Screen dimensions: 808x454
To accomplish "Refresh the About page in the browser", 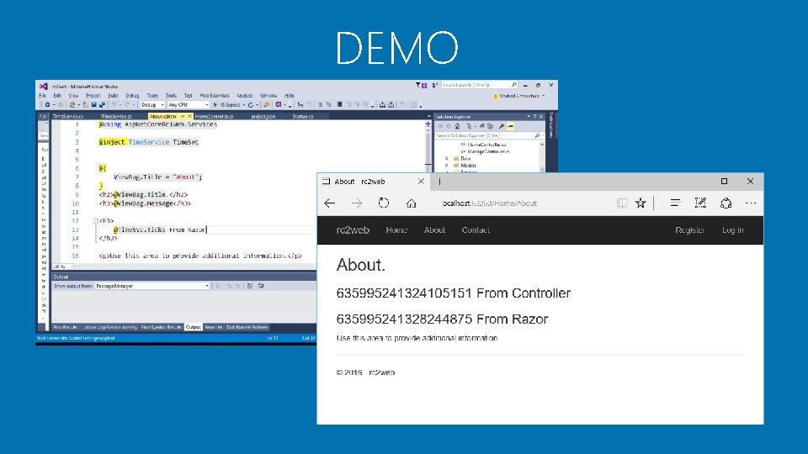I will click(x=384, y=203).
